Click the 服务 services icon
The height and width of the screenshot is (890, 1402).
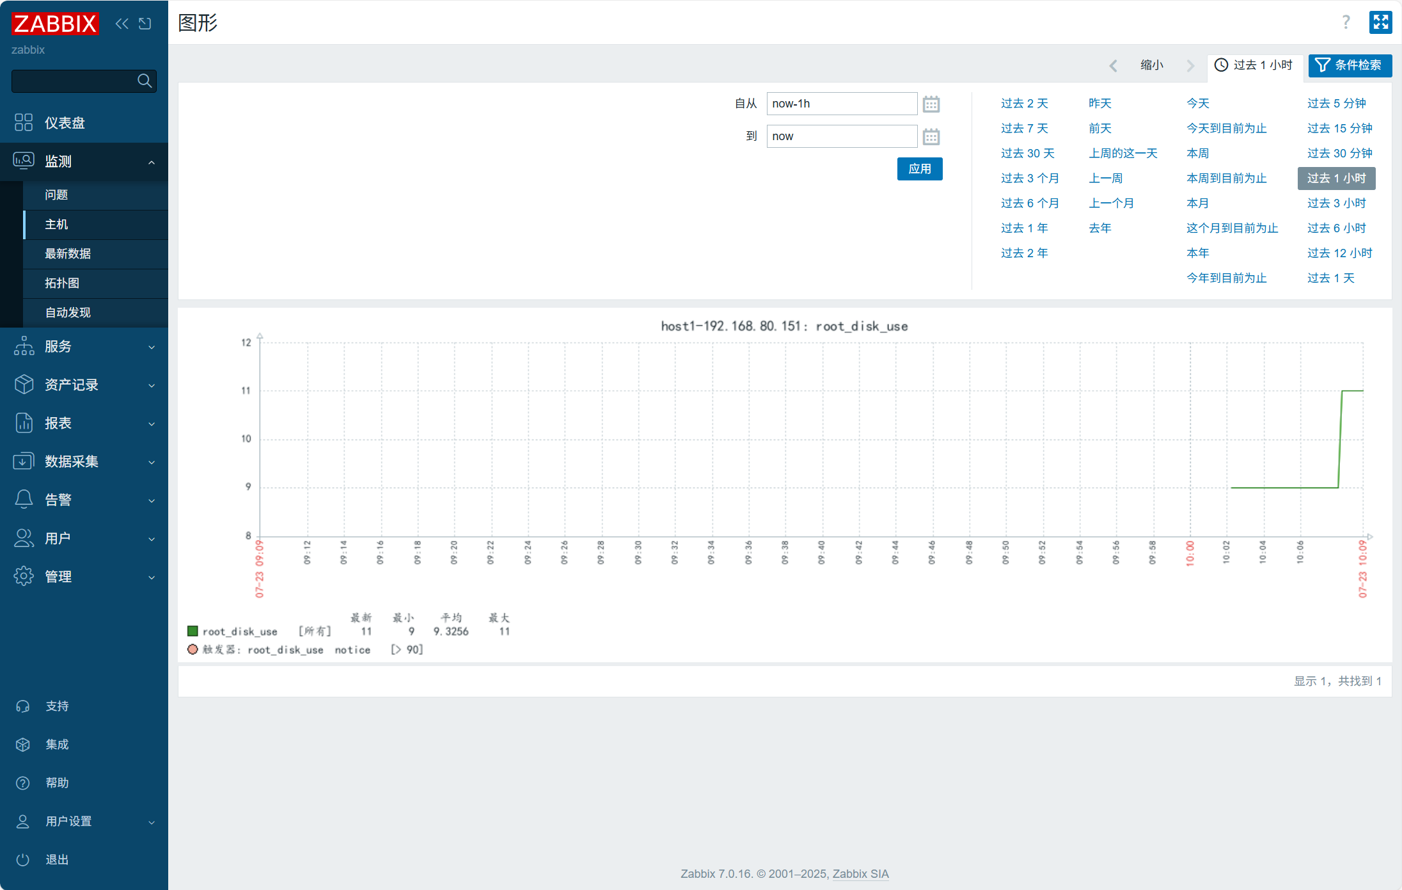[x=24, y=346]
